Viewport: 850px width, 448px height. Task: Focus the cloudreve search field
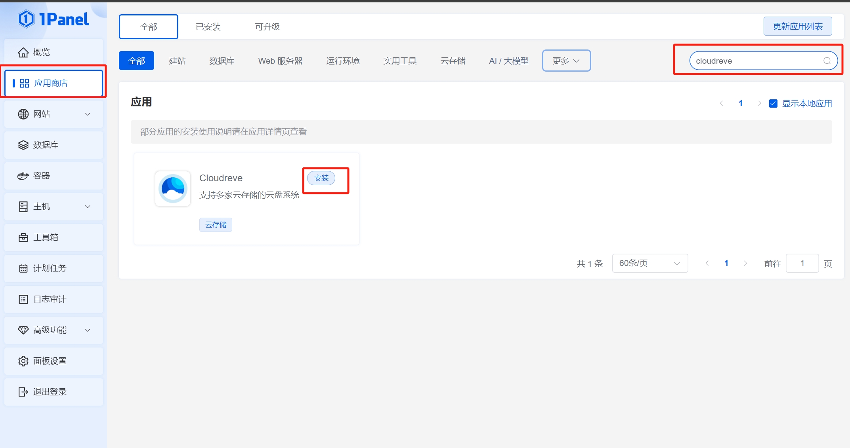click(x=763, y=61)
